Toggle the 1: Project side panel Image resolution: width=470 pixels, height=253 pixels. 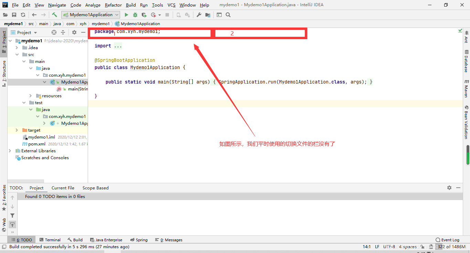click(4, 42)
